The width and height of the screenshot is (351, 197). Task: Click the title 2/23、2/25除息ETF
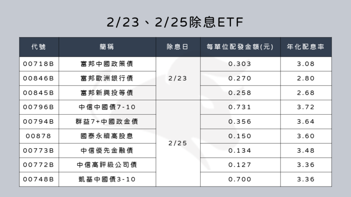pos(175,22)
